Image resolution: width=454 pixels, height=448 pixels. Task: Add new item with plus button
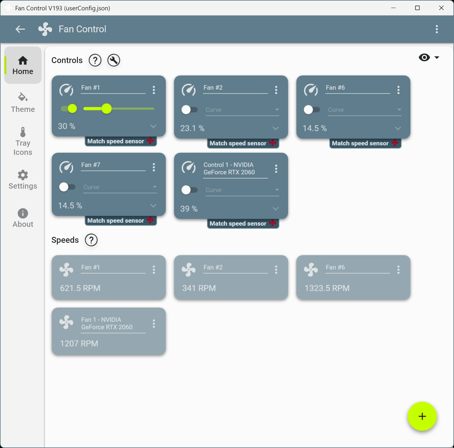pos(422,416)
